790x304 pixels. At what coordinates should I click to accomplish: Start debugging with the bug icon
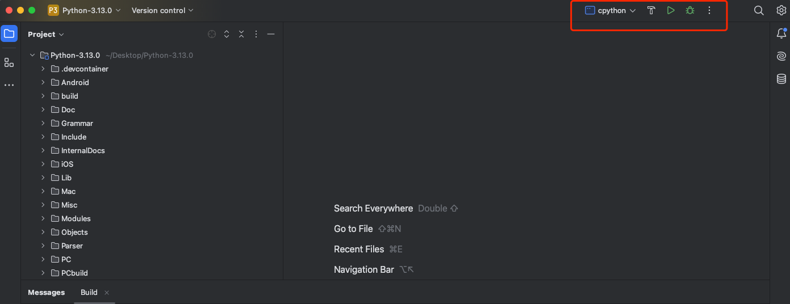coord(689,10)
